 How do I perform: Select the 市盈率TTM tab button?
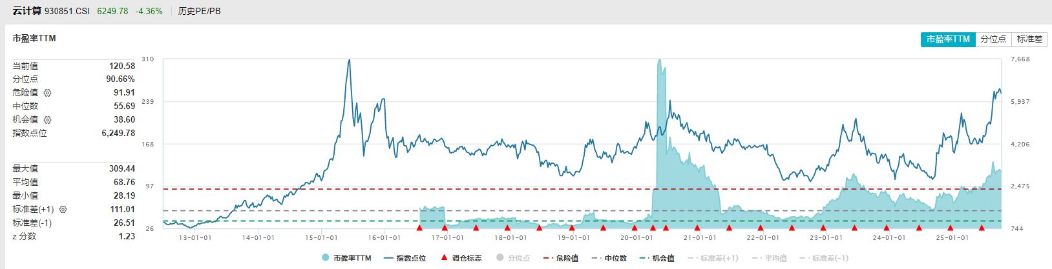[x=948, y=39]
